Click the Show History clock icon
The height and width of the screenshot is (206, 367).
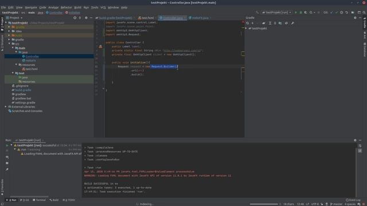[x=342, y=13]
